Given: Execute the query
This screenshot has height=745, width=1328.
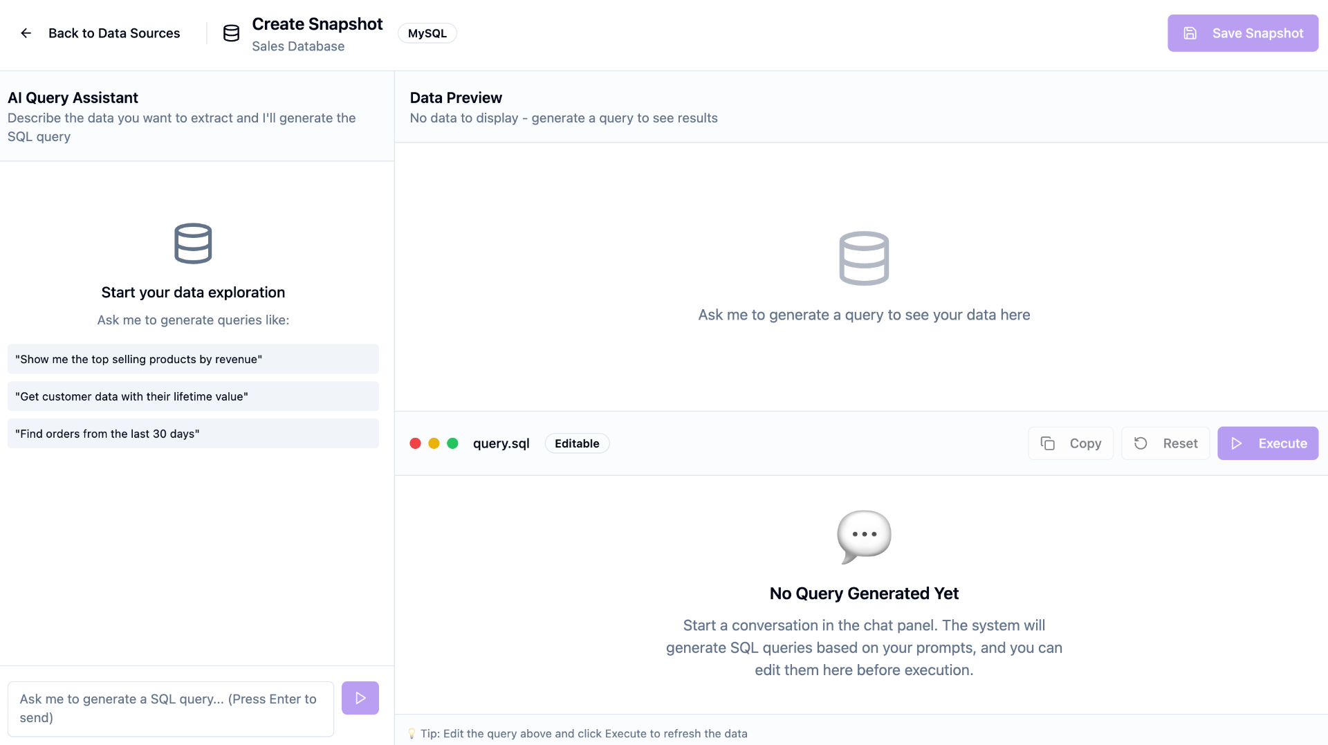Looking at the screenshot, I should [1268, 443].
